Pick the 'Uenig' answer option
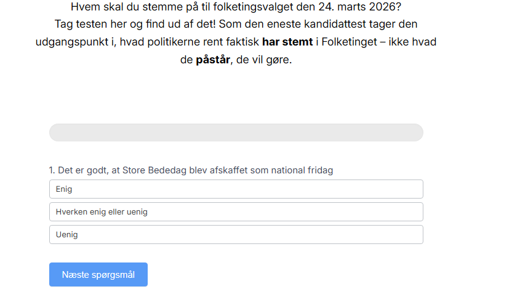This screenshot has height=292, width=520. coord(236,235)
